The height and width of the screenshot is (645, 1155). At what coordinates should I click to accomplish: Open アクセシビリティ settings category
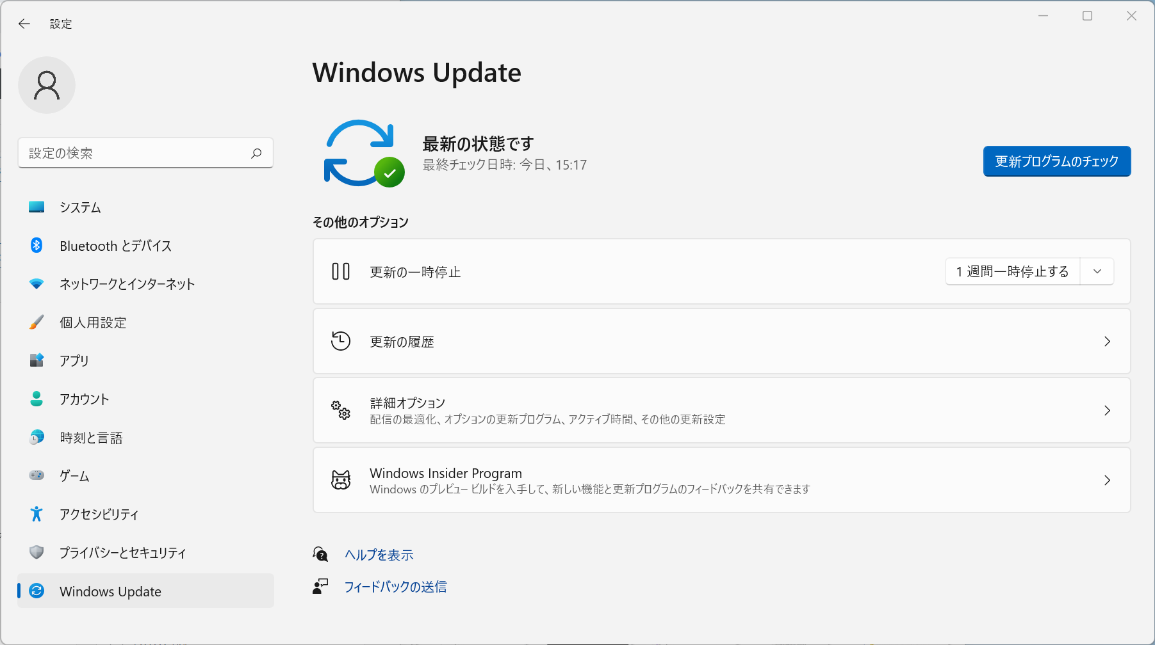(145, 514)
